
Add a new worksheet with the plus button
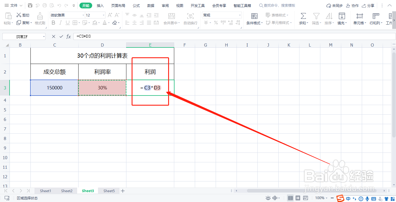[123, 191]
